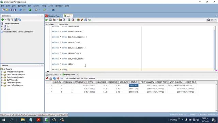Toggle the red pin Freeze View icon

pos(47,78)
